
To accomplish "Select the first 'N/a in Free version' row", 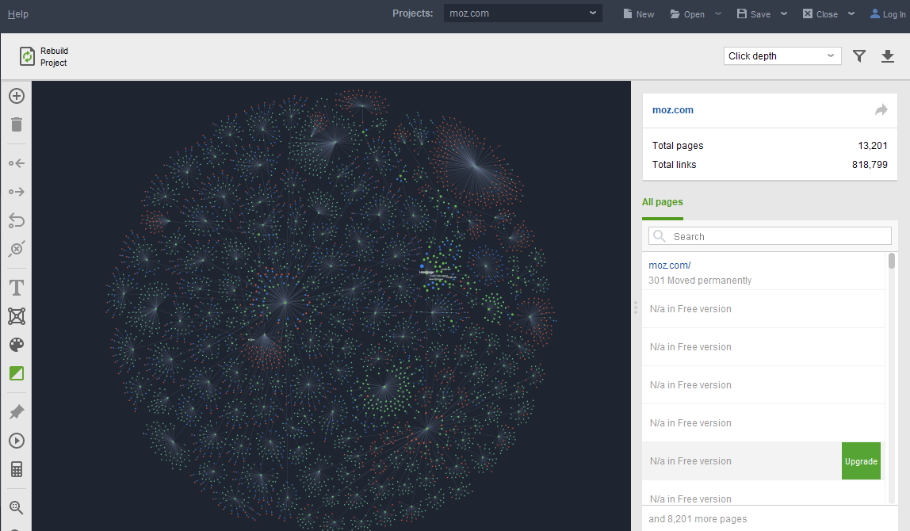I will (763, 309).
